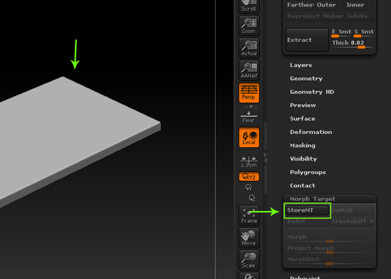Set view to Actual size
This screenshot has width=391, height=279.
pyautogui.click(x=248, y=47)
